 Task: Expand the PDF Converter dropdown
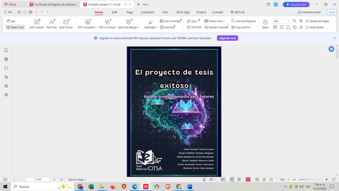(87, 27)
